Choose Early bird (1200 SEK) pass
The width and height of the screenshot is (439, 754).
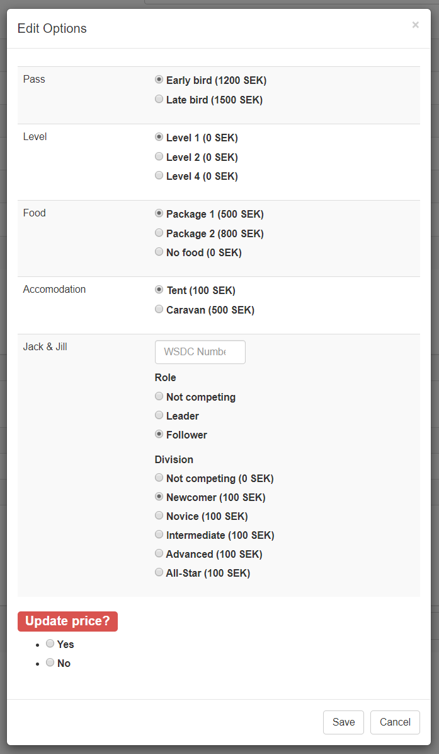pos(159,80)
